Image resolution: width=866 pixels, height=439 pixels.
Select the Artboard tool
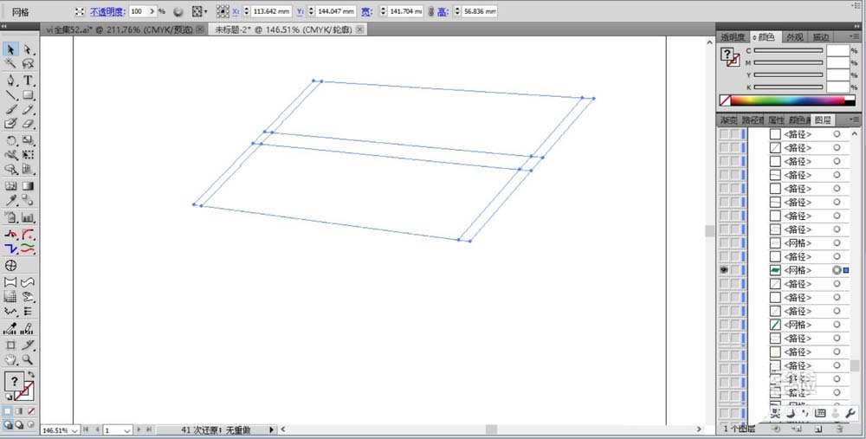[10, 345]
